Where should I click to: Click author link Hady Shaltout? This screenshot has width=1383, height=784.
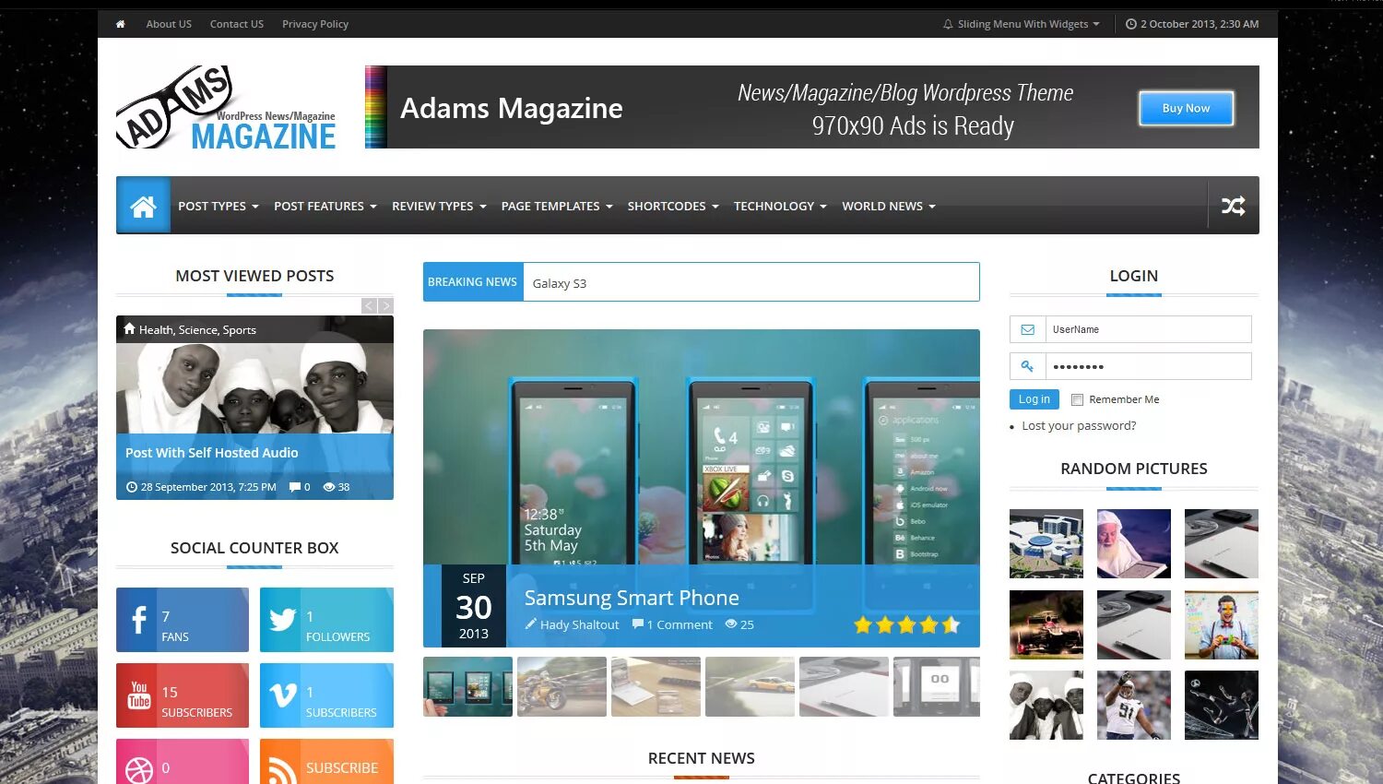pos(579,624)
